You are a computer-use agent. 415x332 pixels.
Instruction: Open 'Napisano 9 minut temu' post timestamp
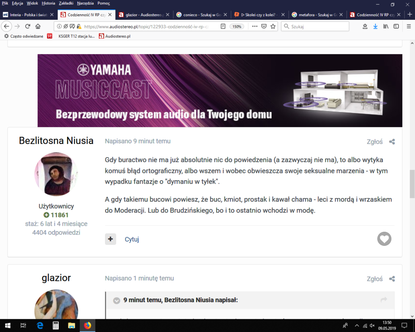[137, 141]
